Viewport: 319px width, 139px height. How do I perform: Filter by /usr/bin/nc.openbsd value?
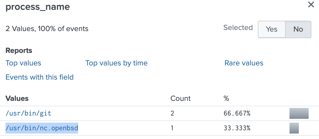[42, 128]
